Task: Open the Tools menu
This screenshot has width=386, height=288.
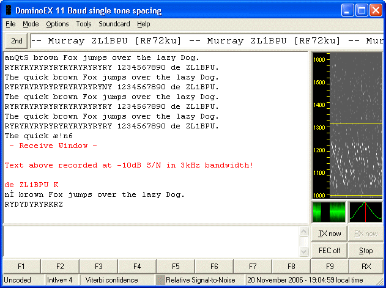Action: (x=84, y=24)
